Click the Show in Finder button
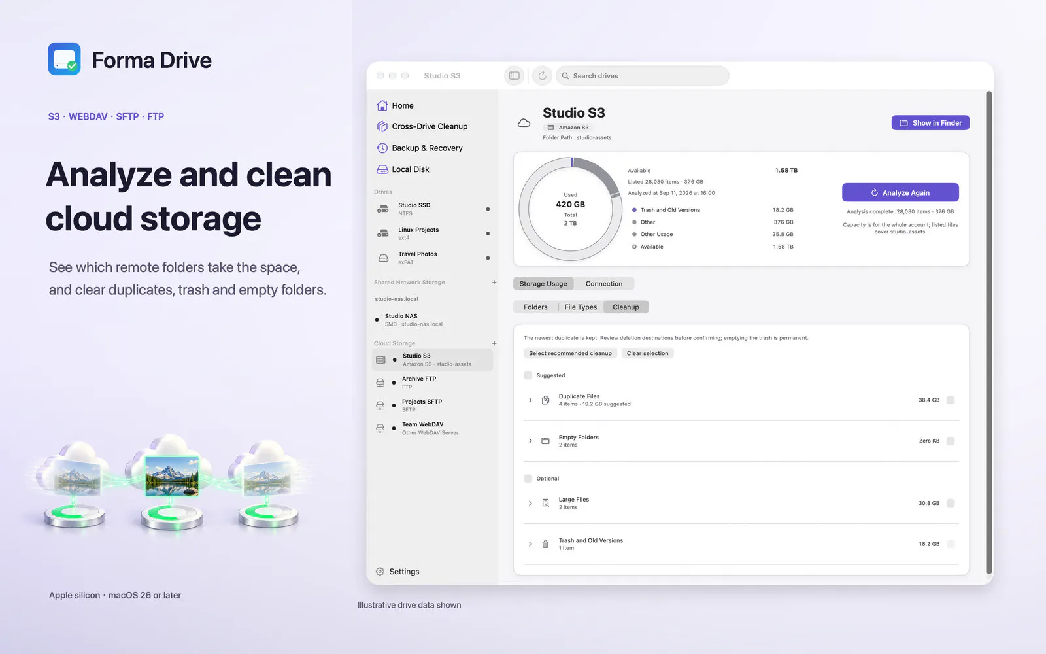1046x654 pixels. (x=930, y=123)
